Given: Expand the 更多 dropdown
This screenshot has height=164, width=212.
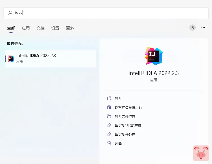Looking at the screenshot, I should pyautogui.click(x=72, y=28).
